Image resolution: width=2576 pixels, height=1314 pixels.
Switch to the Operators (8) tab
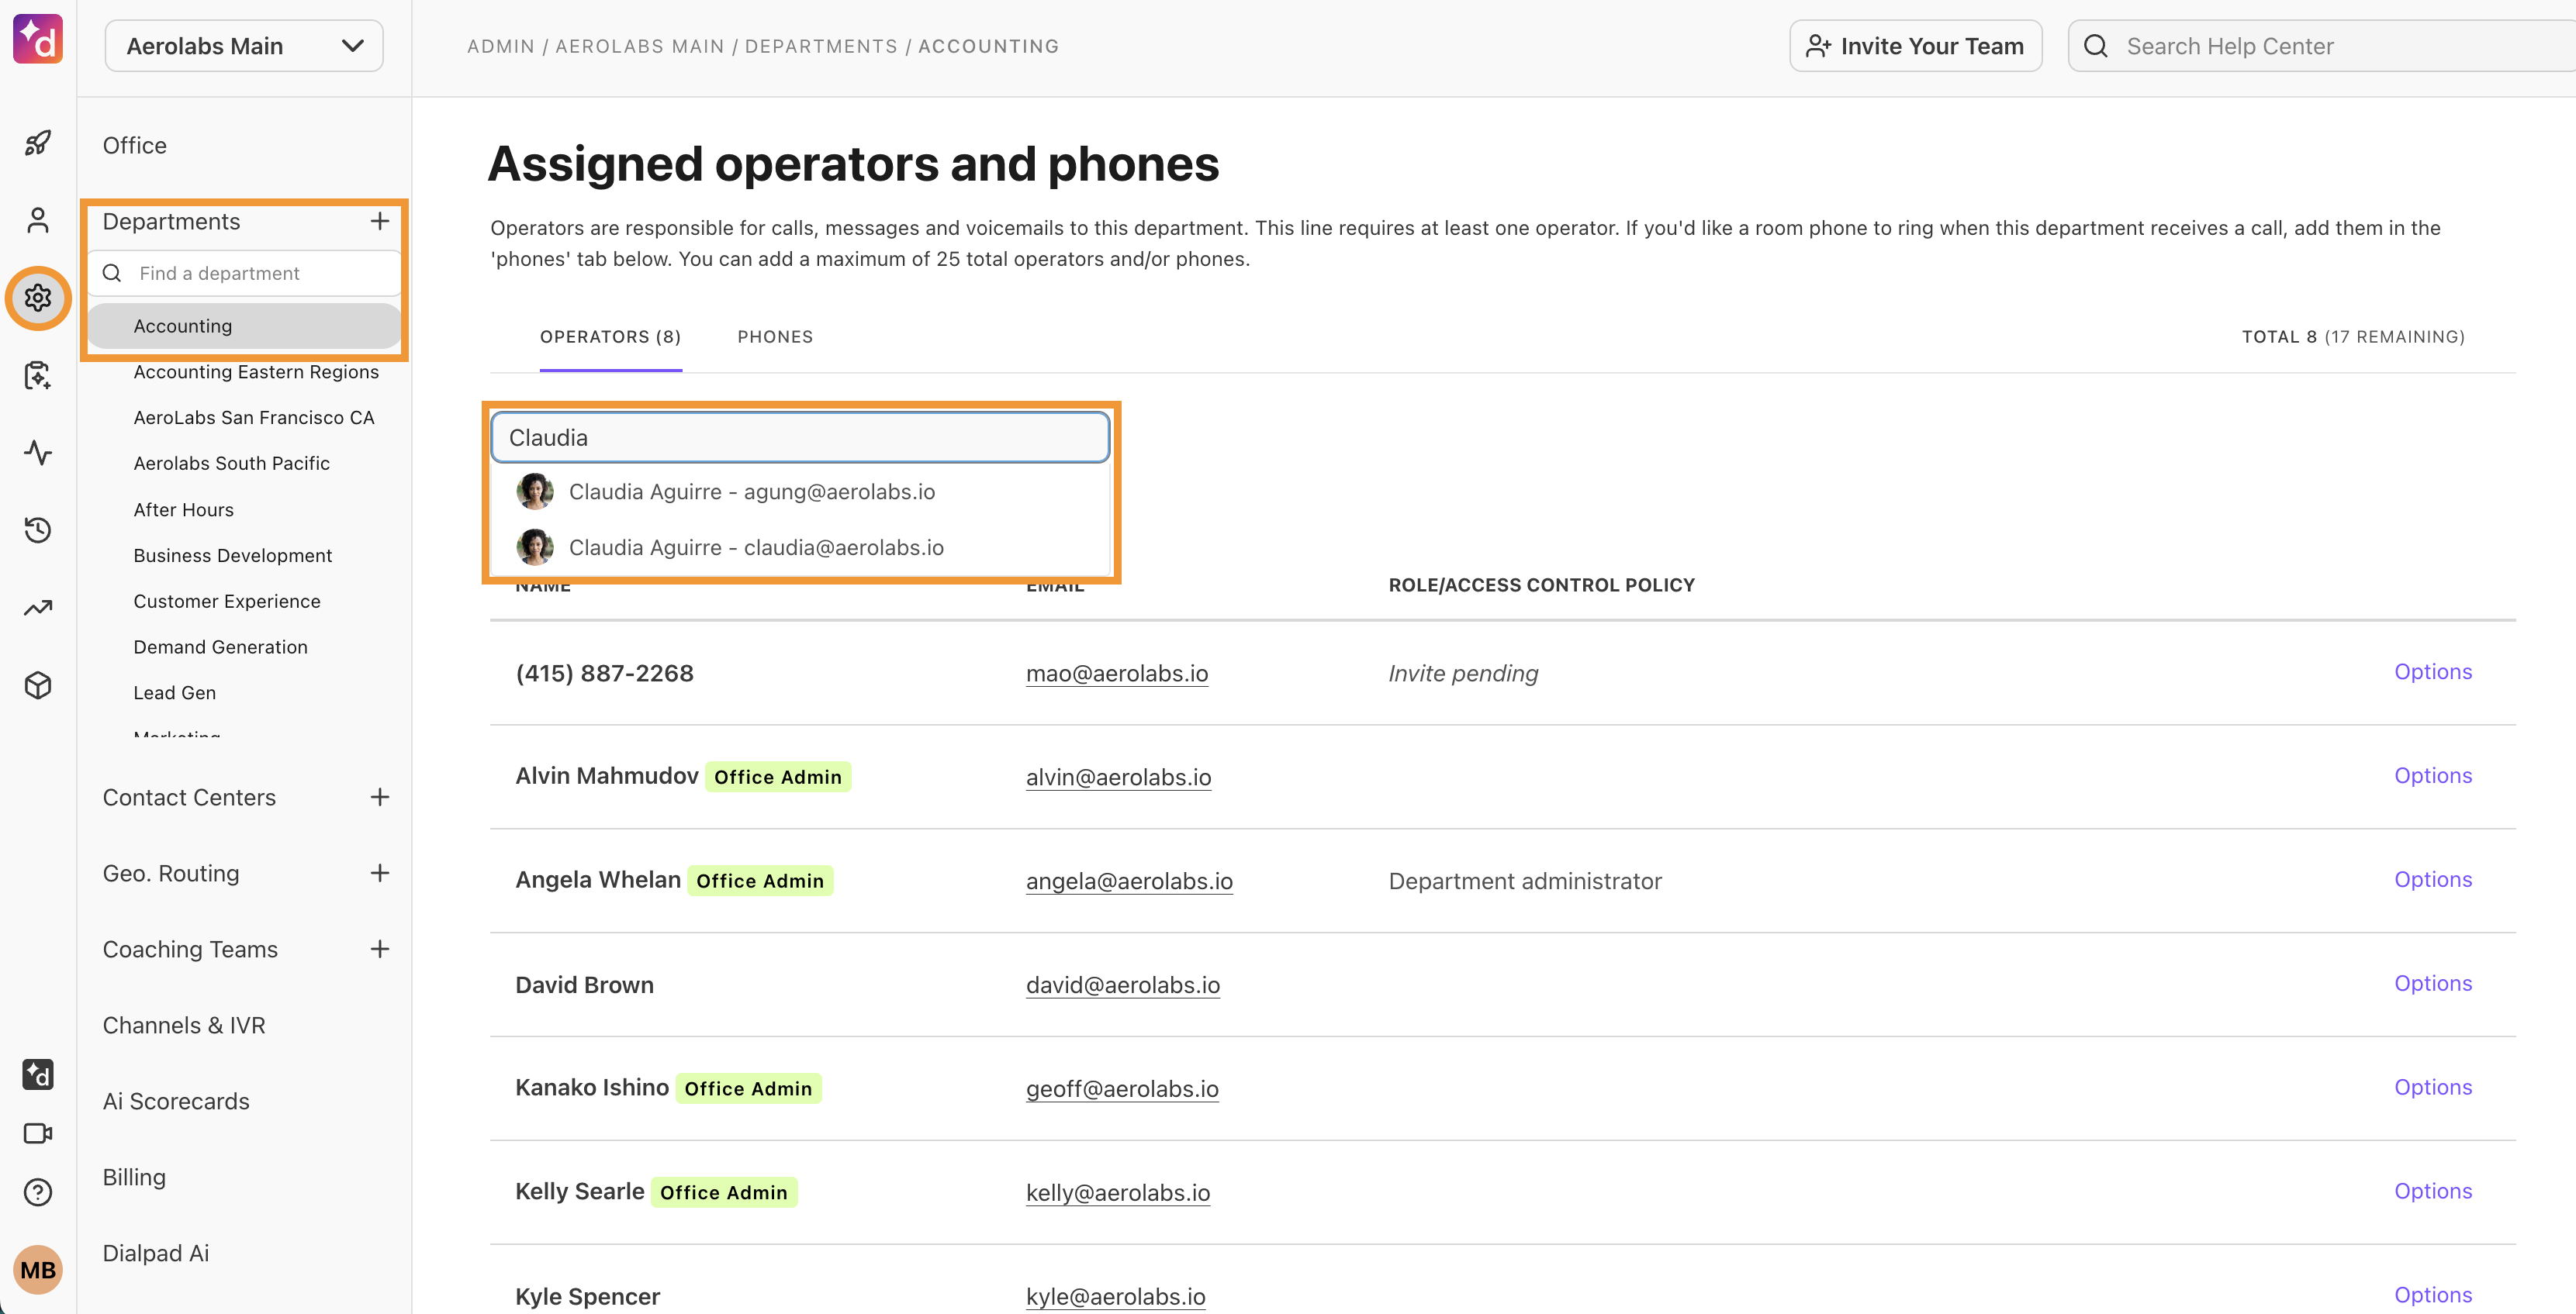610,336
